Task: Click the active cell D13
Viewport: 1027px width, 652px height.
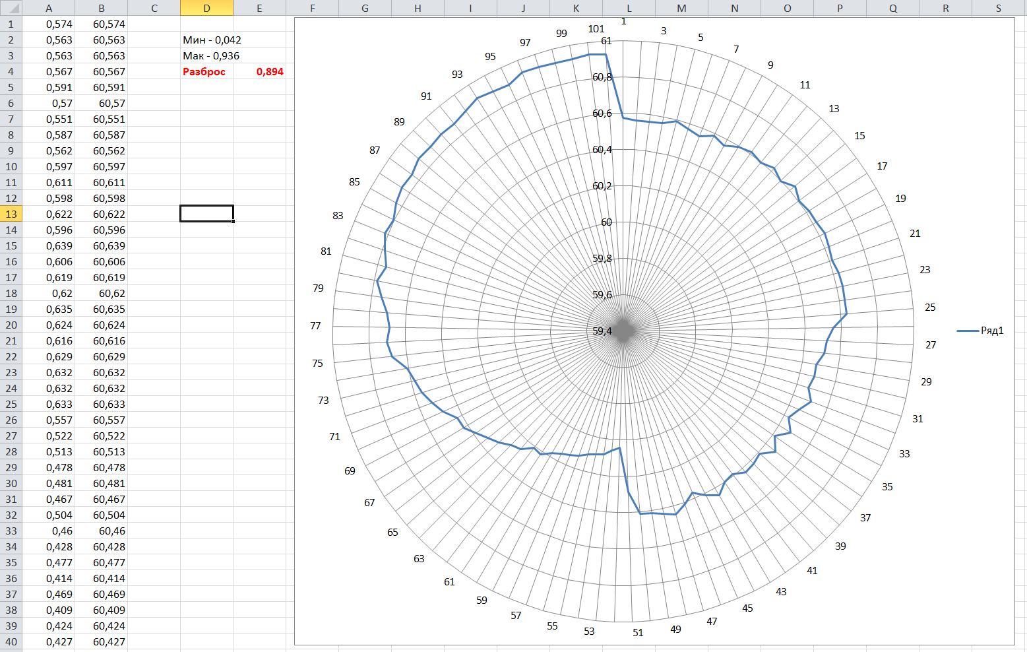Action: (x=207, y=214)
